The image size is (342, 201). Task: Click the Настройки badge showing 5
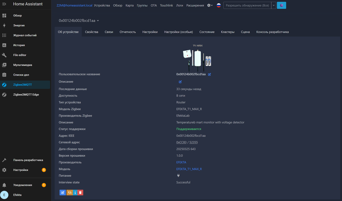point(44,170)
